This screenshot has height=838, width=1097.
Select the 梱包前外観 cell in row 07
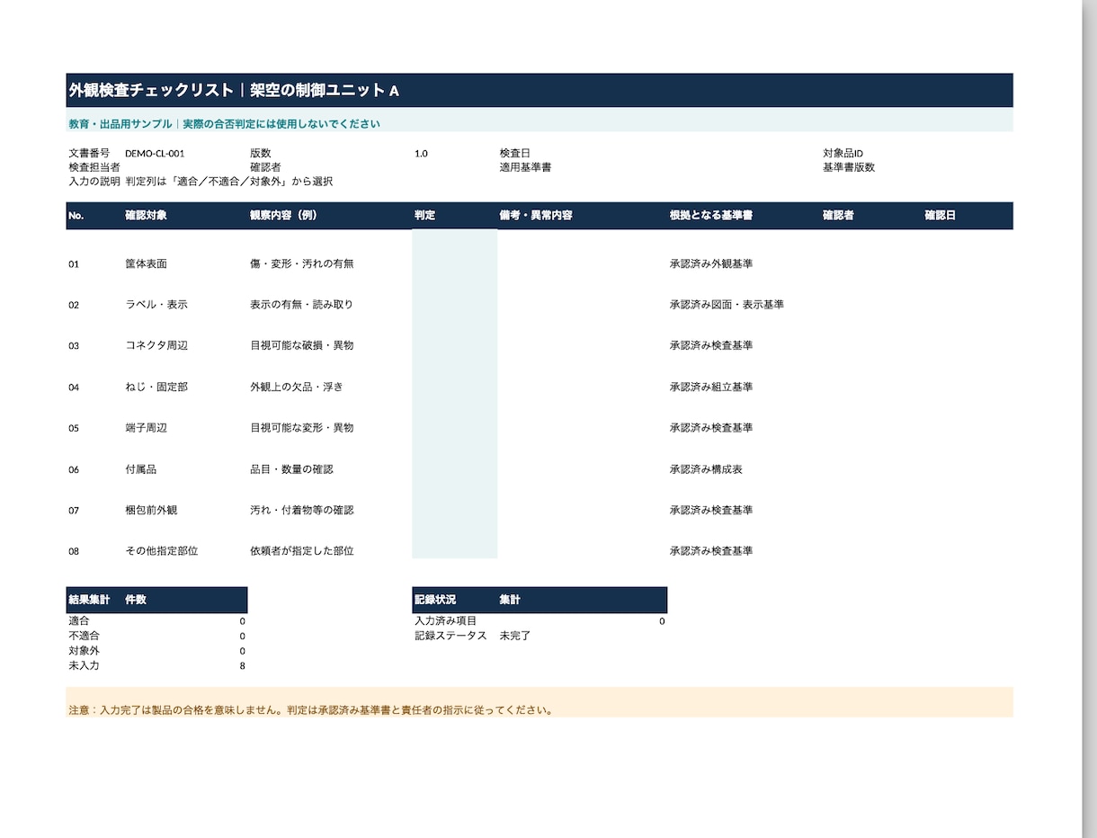tap(151, 510)
